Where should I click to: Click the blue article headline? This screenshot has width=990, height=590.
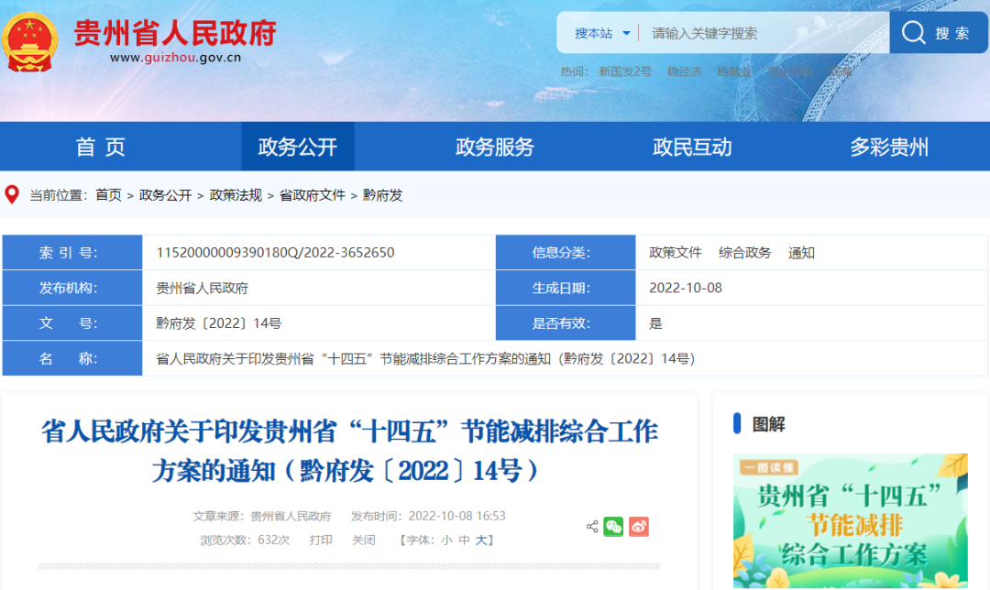click(x=349, y=451)
